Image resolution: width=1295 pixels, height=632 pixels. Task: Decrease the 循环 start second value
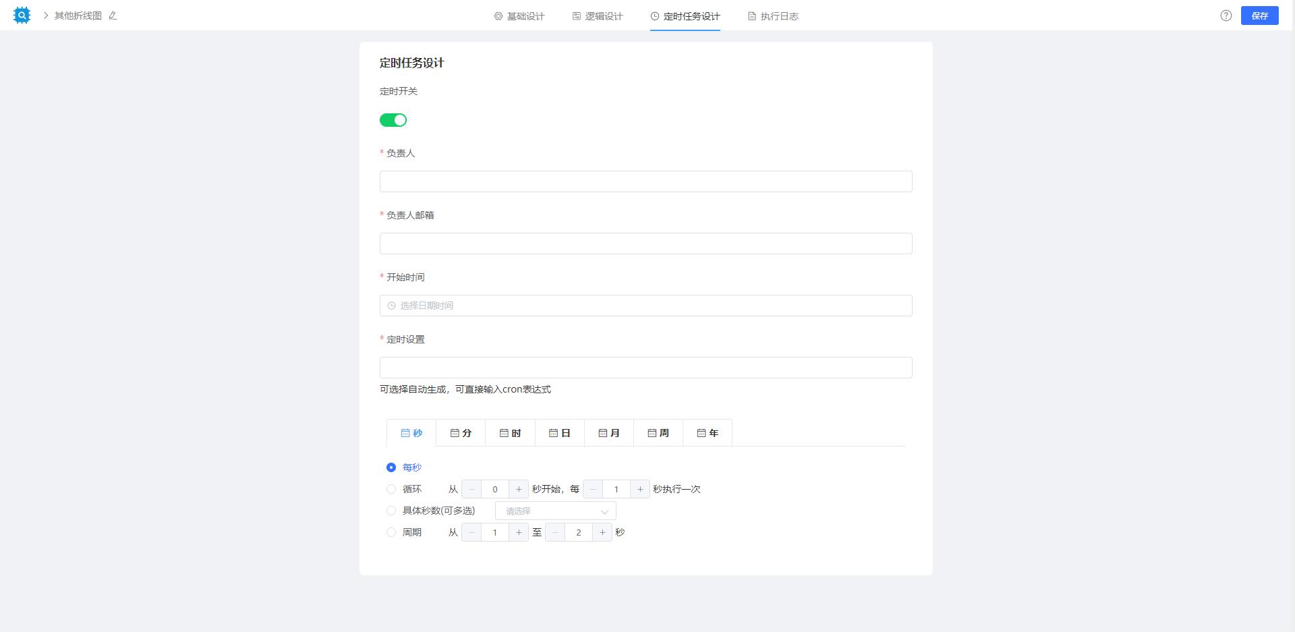point(471,489)
